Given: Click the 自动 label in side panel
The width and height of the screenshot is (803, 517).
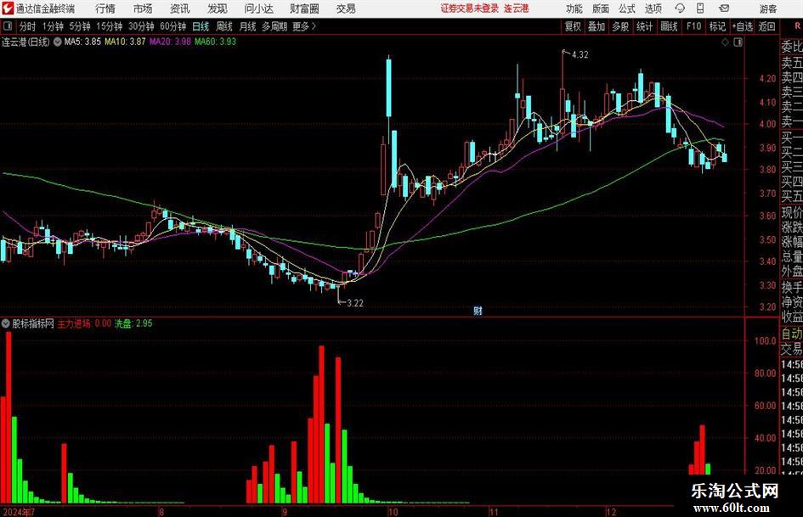Looking at the screenshot, I should pyautogui.click(x=792, y=334).
